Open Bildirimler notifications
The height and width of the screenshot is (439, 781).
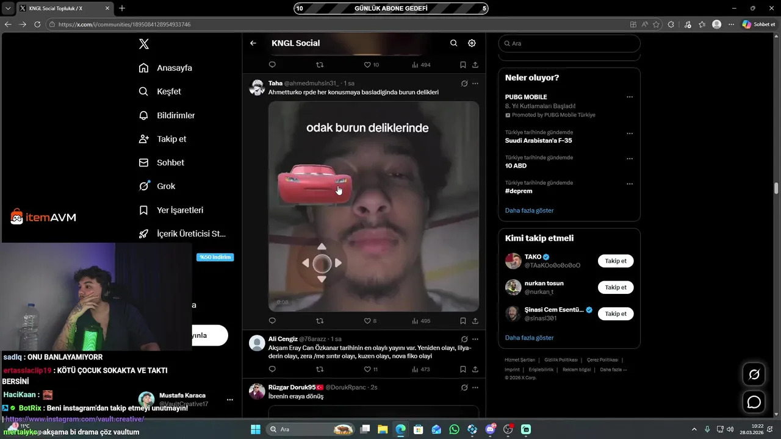[167, 115]
